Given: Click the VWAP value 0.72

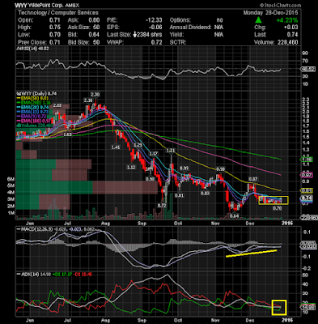Looking at the screenshot, I should pos(157,42).
